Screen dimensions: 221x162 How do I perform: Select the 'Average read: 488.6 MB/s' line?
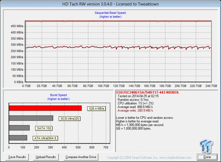click(x=135, y=107)
